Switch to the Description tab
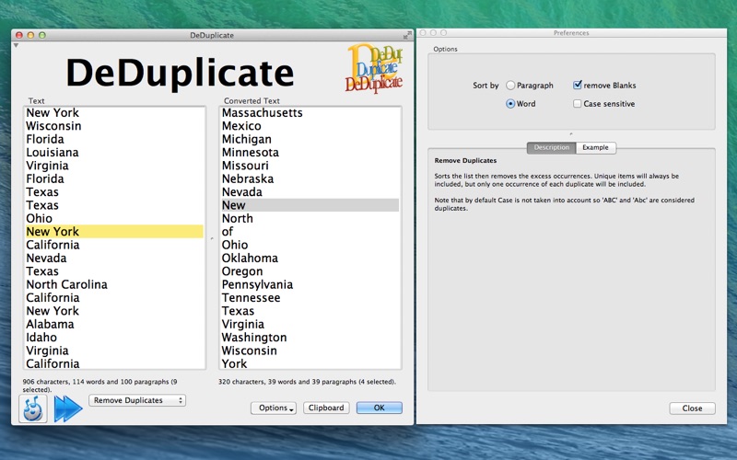The image size is (737, 460). click(551, 147)
